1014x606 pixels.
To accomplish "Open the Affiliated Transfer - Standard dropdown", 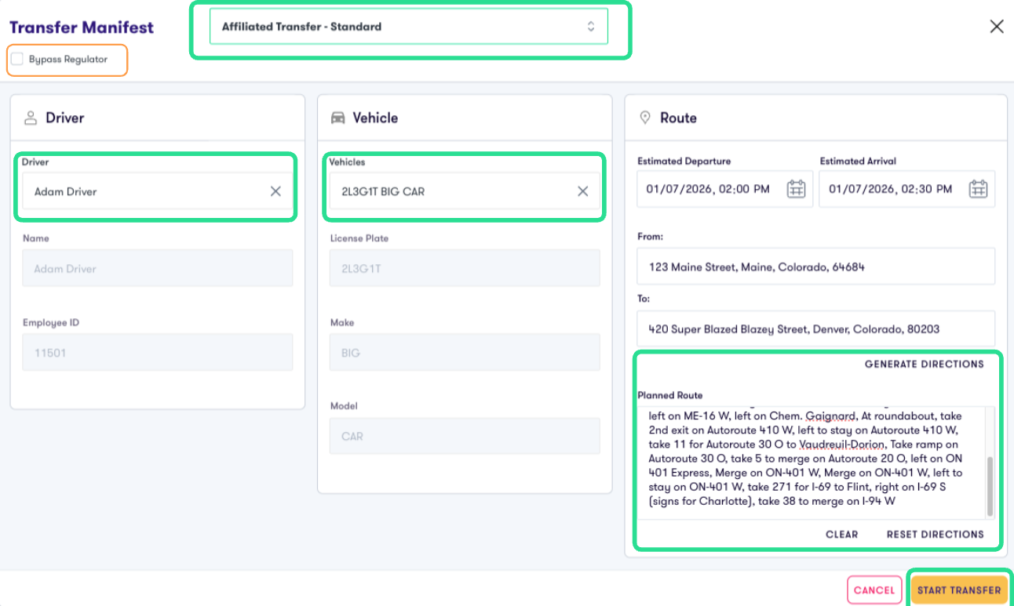I will 409,27.
